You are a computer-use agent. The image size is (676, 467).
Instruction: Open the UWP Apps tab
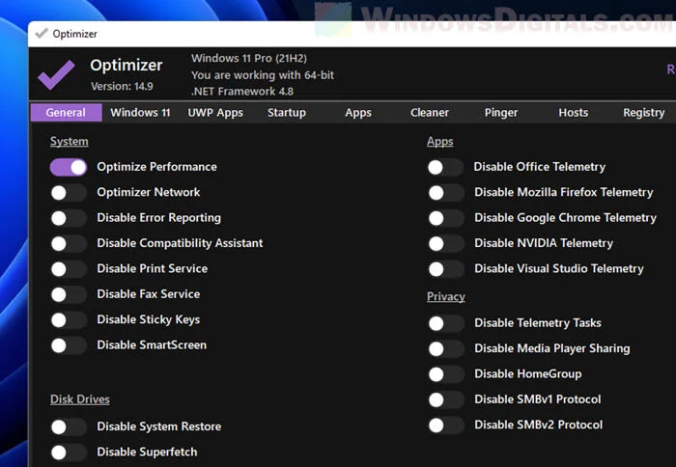click(x=215, y=113)
